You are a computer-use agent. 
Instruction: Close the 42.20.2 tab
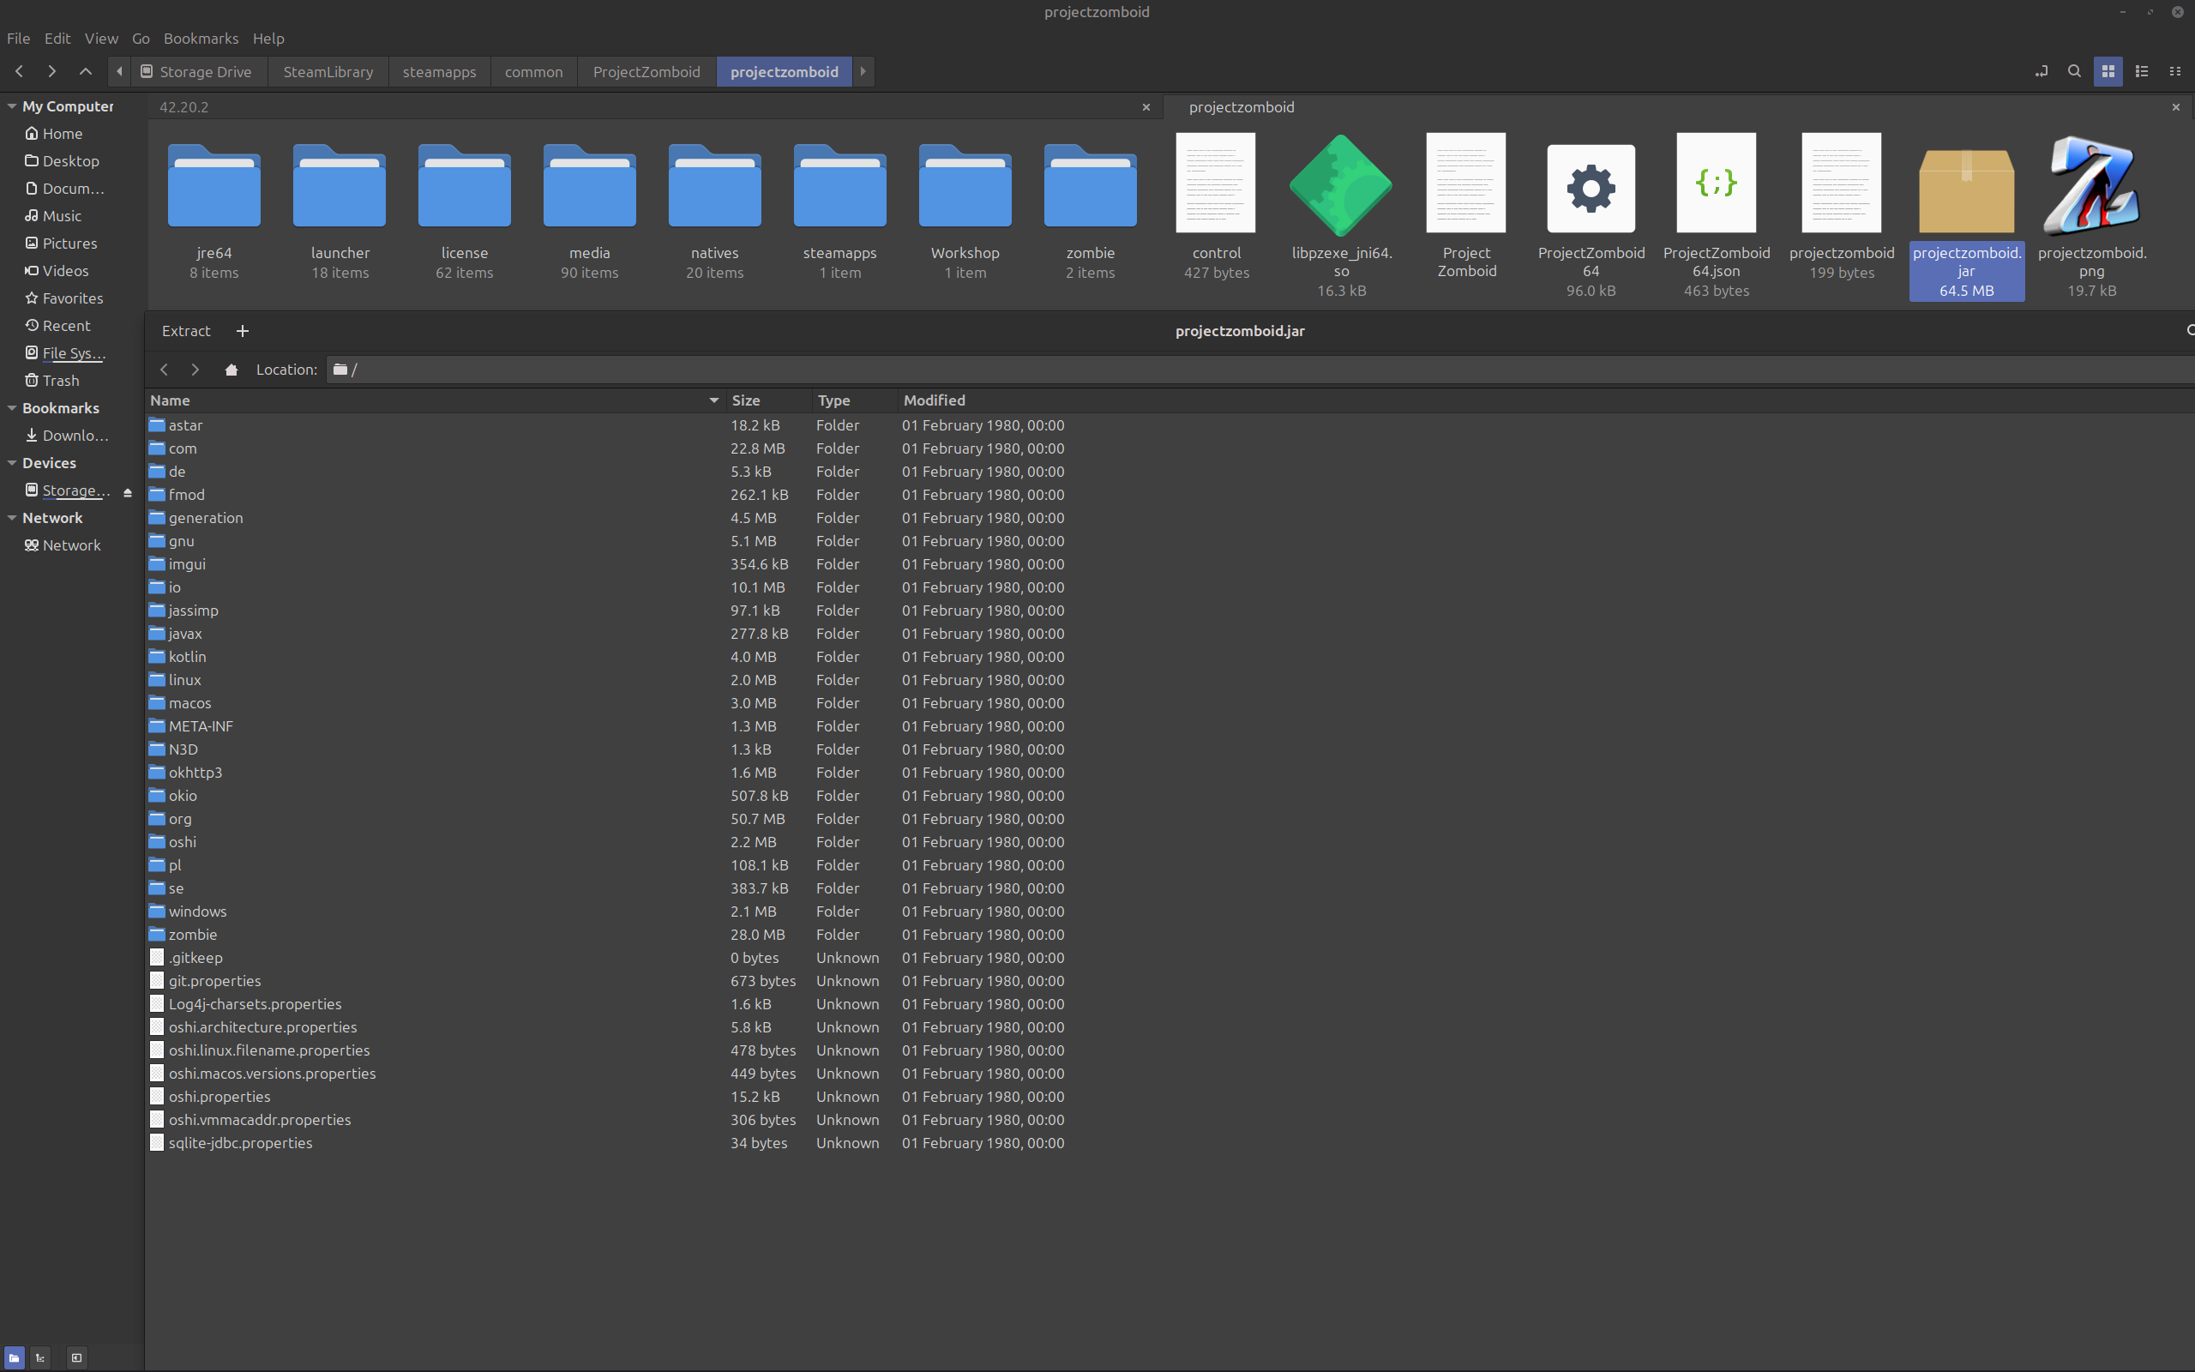[x=1146, y=107]
